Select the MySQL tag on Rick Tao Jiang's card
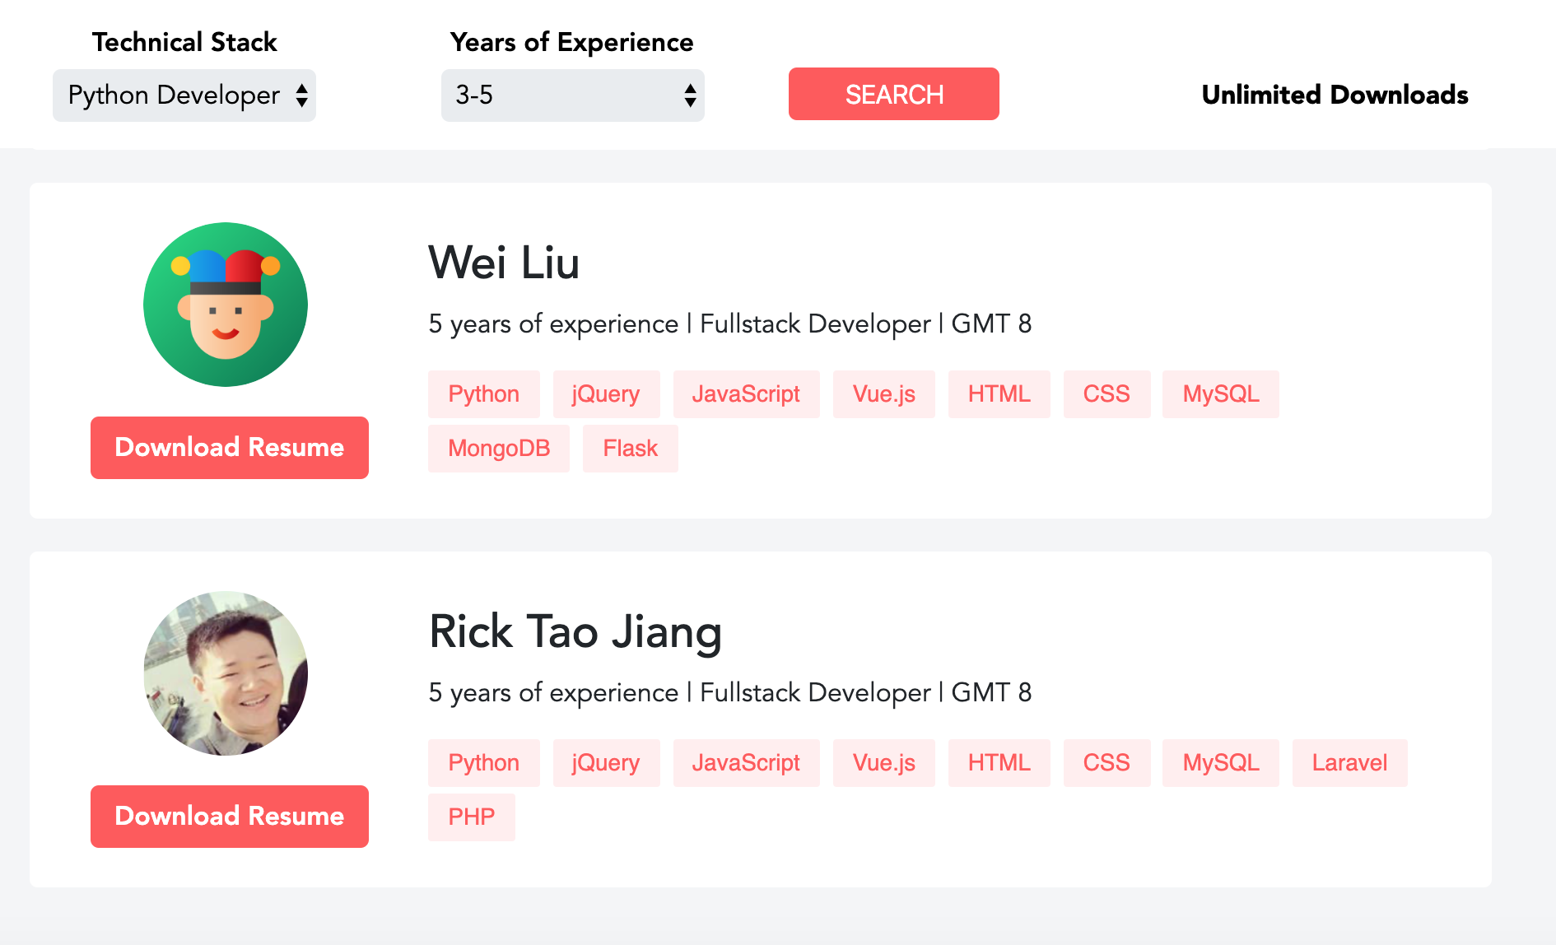 [x=1221, y=763]
